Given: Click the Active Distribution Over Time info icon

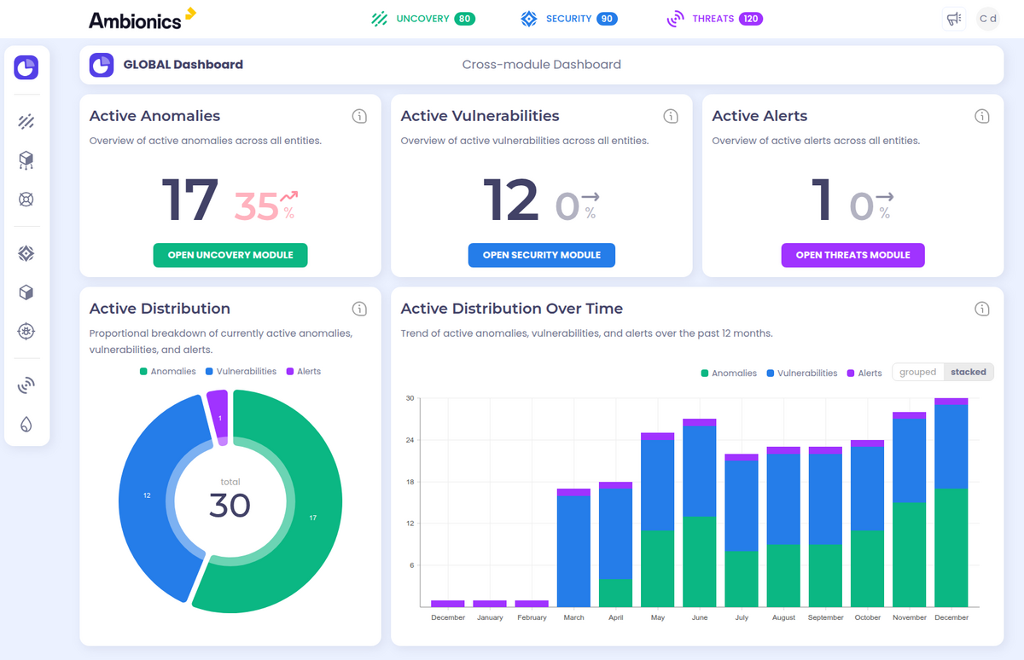Looking at the screenshot, I should pyautogui.click(x=982, y=309).
